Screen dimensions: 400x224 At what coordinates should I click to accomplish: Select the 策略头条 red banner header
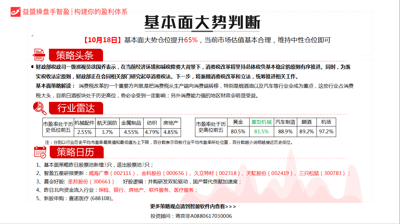75,55
